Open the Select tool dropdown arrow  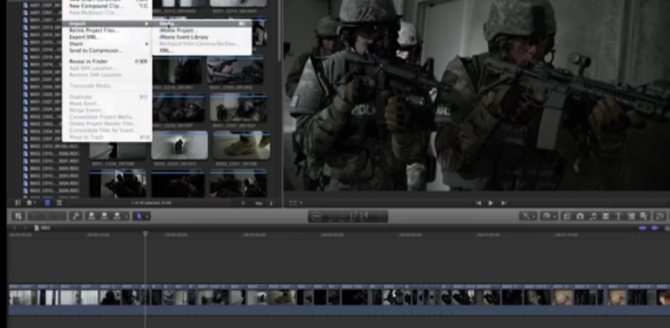[x=147, y=216]
